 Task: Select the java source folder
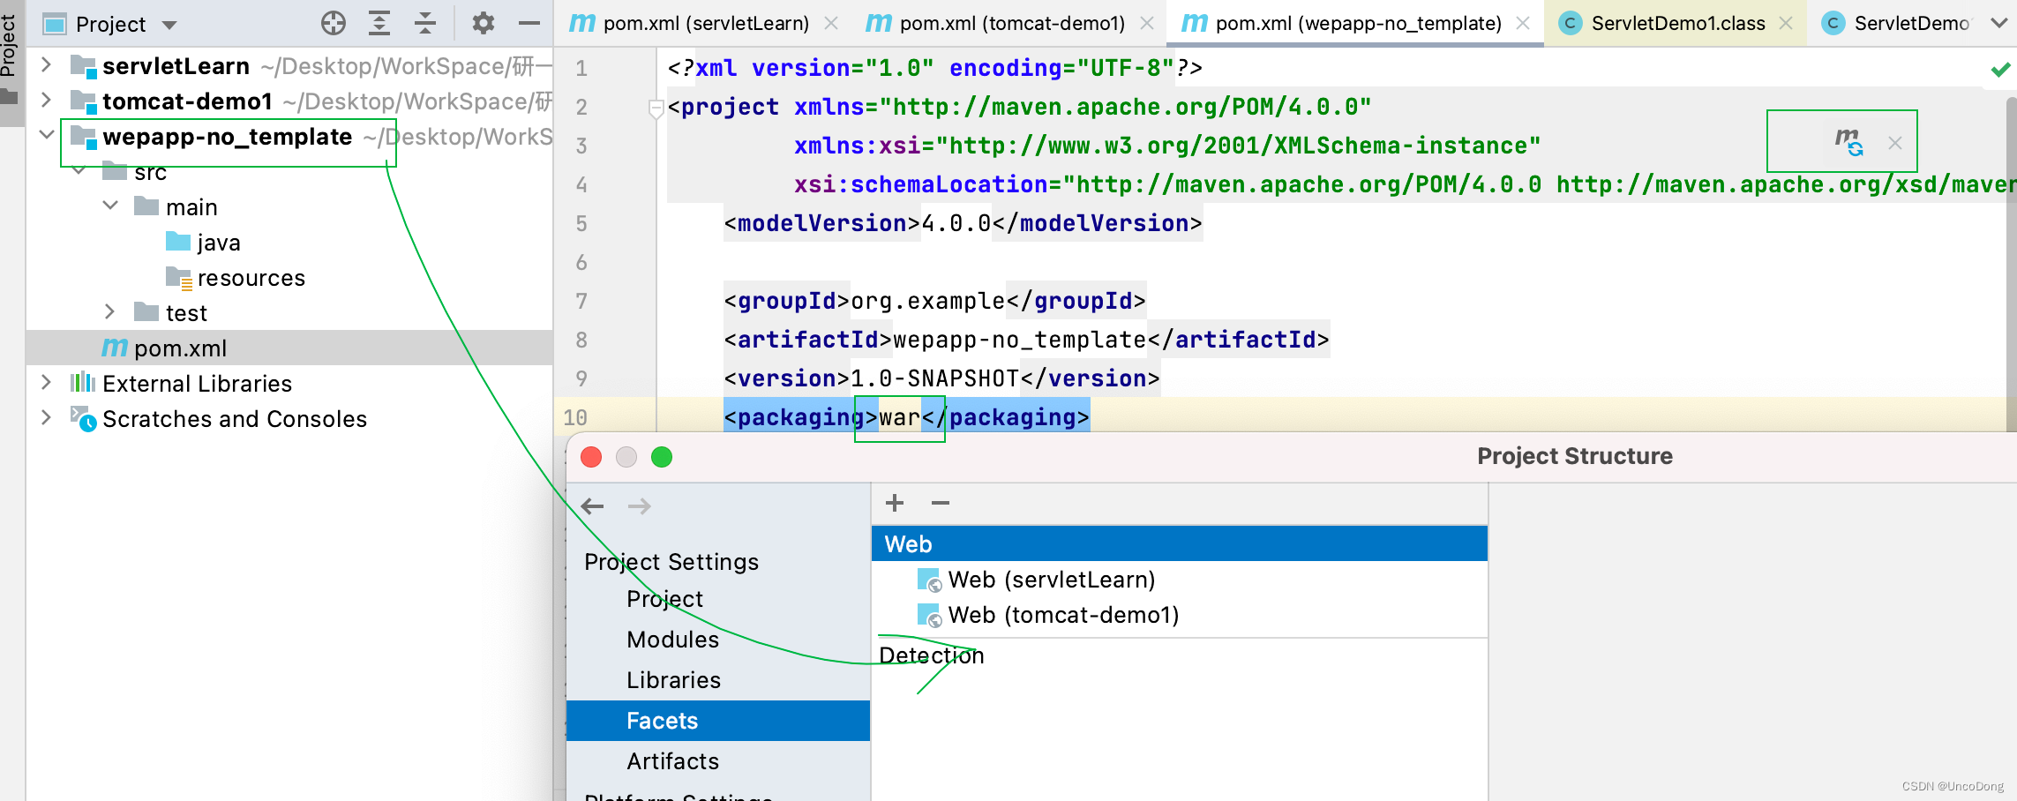click(203, 242)
